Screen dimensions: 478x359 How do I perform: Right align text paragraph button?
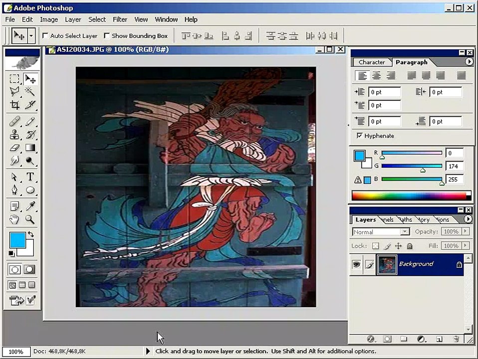(391, 75)
